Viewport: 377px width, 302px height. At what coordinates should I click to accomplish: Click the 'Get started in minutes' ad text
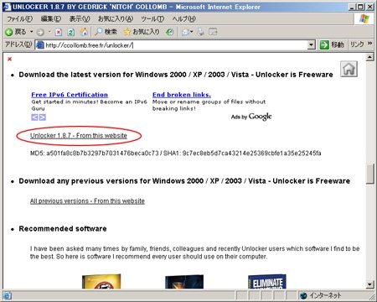pyautogui.click(x=89, y=105)
